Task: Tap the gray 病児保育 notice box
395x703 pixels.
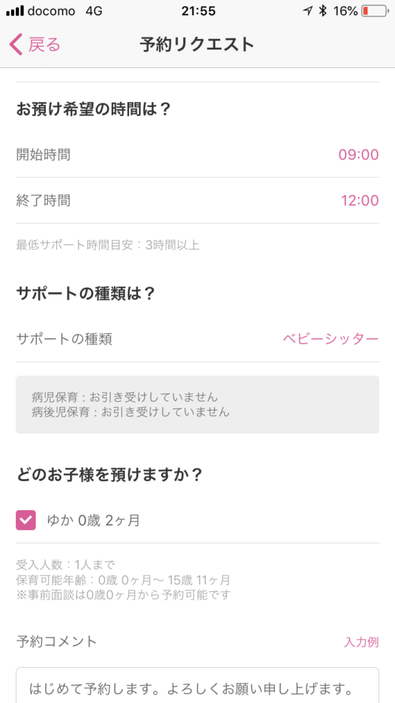Action: coord(197,404)
